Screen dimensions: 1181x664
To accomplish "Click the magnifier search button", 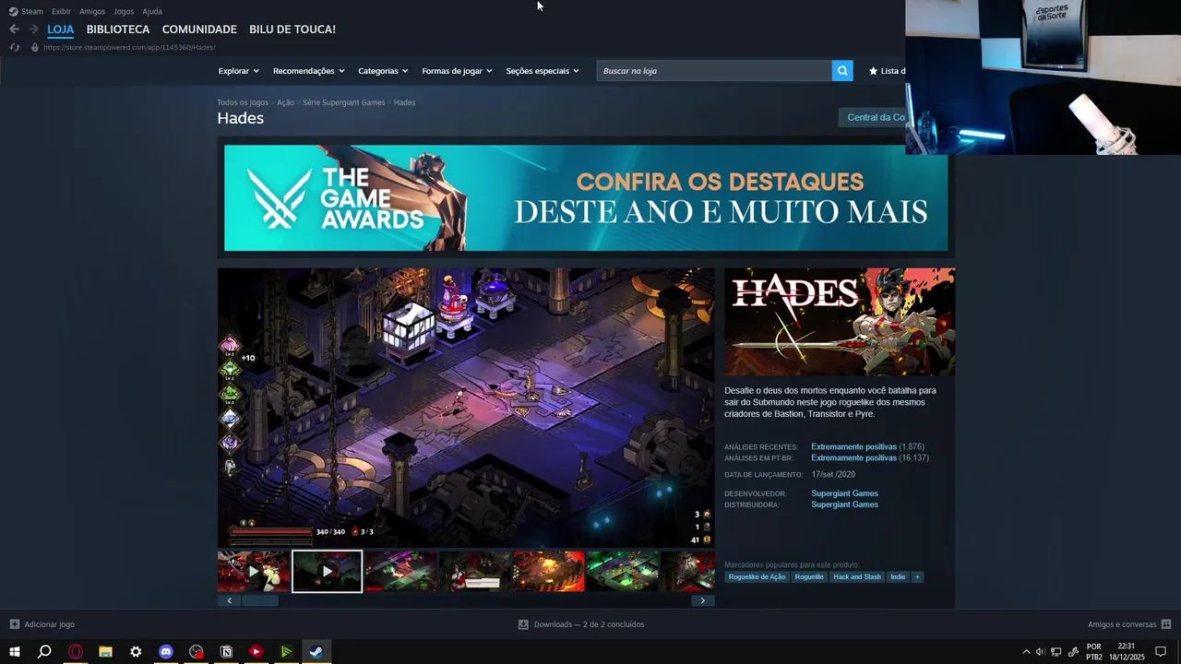I will coord(842,71).
